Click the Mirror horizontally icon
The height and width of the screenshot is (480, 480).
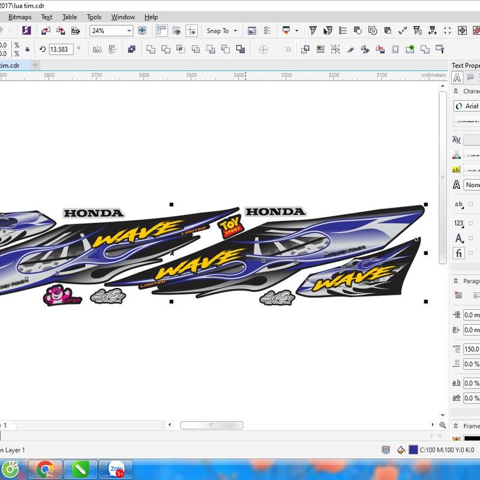(97, 49)
